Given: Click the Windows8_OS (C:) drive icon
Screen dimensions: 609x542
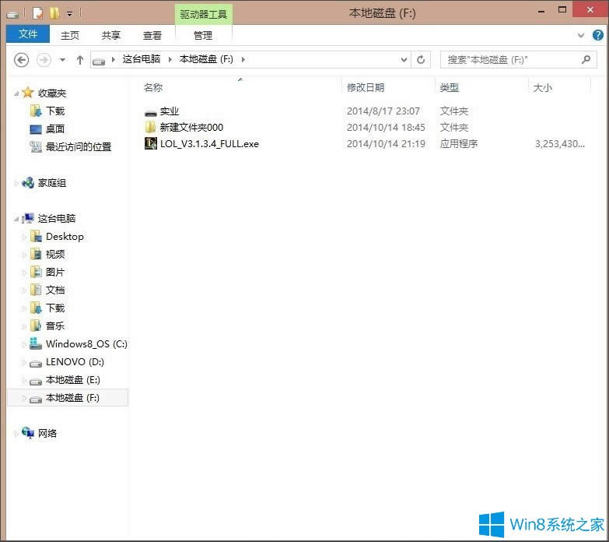Looking at the screenshot, I should pyautogui.click(x=36, y=344).
